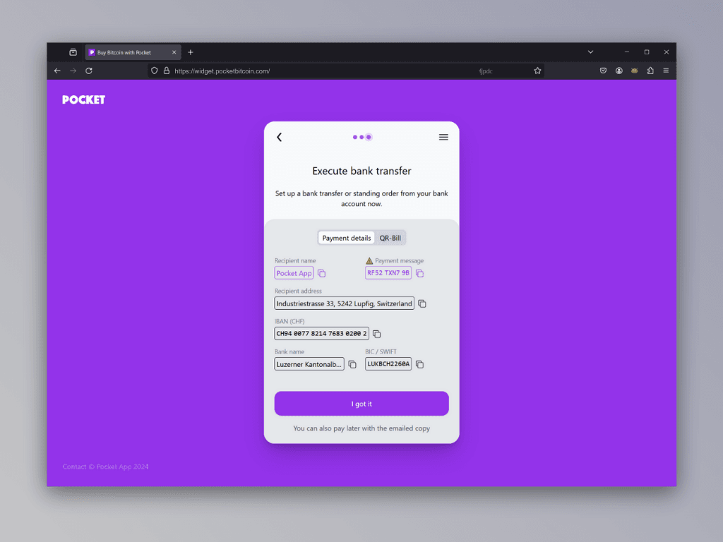Click the Execute bank transfer heading
723x542 pixels.
[361, 171]
